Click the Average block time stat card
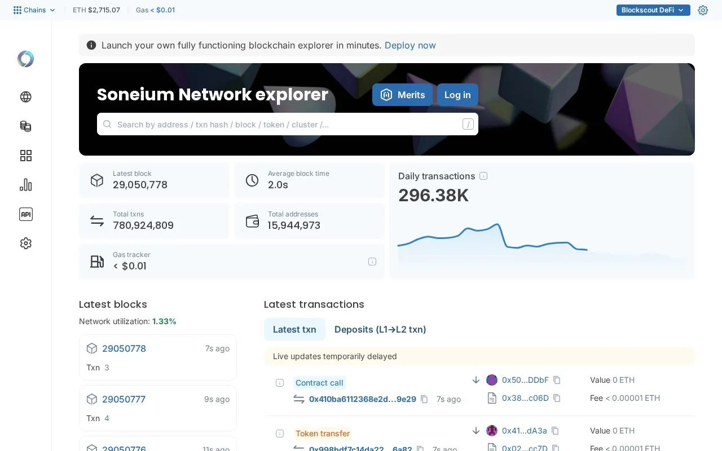Viewport: 722px width, 451px height. pos(309,180)
